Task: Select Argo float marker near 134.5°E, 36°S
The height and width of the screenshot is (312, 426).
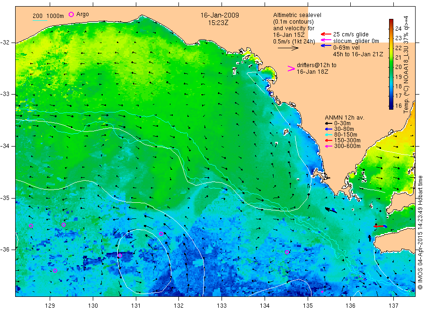Action: (287, 252)
